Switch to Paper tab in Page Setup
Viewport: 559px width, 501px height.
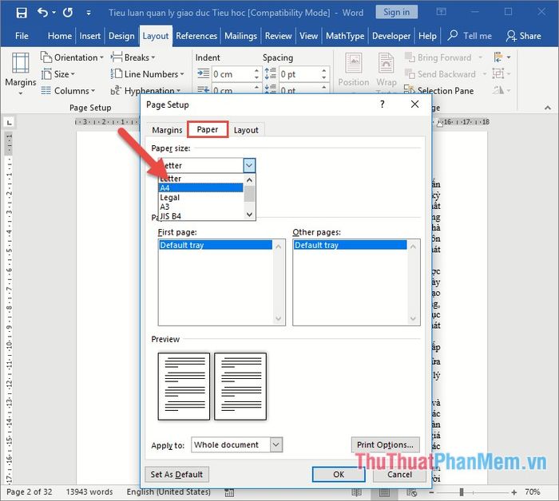point(208,129)
